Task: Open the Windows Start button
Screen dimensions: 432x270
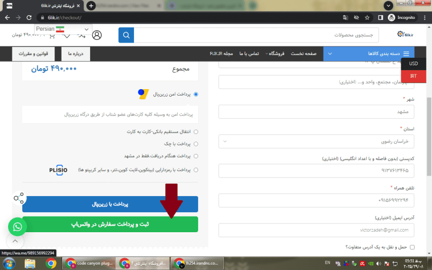Action: point(9,263)
